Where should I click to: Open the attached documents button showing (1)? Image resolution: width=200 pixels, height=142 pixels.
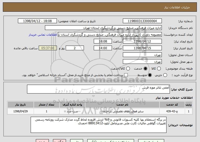[x=111, y=141]
